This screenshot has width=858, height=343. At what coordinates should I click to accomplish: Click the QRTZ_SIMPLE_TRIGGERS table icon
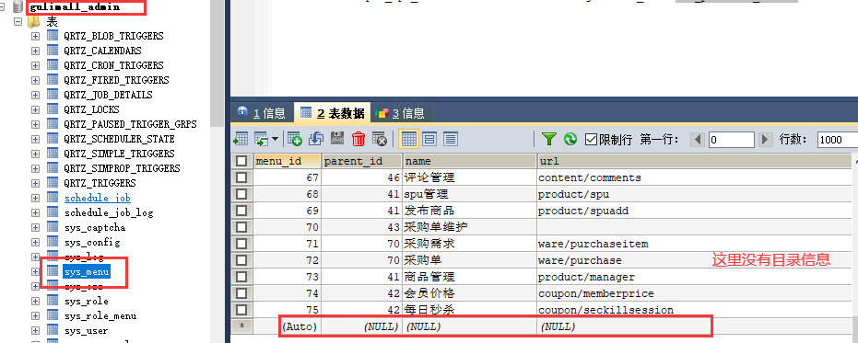[x=53, y=154]
